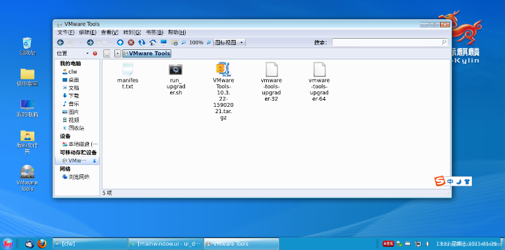This screenshot has width=505, height=250.
Task: Open the 文件(F) menu
Action: click(66, 32)
